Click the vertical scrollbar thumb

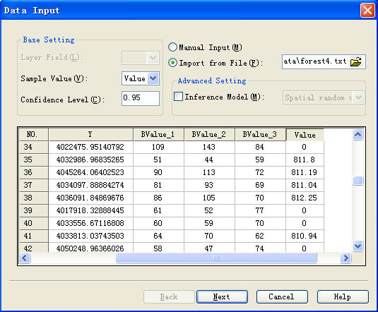tap(358, 181)
